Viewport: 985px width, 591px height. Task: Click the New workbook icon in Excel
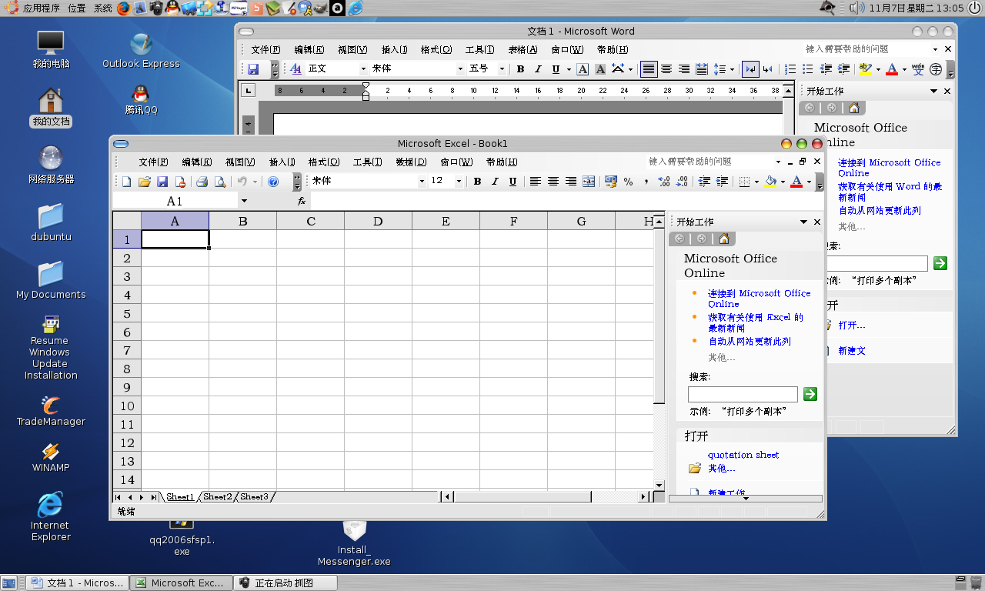127,182
